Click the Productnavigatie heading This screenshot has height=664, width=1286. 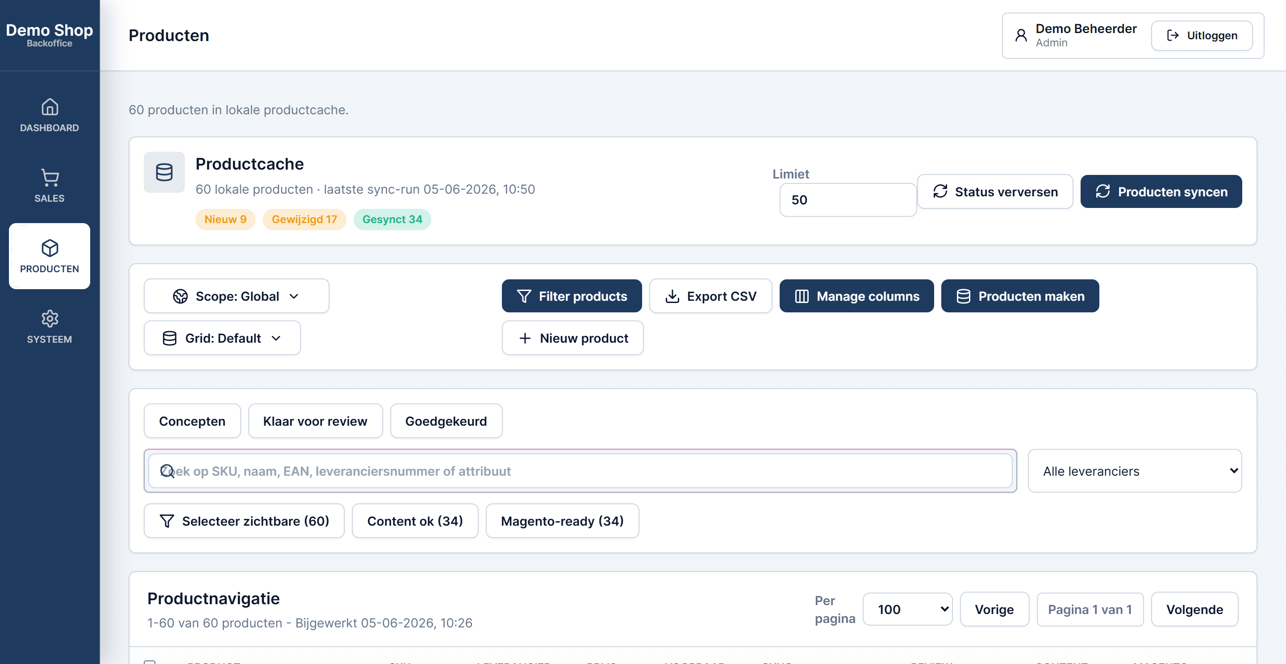tap(213, 598)
